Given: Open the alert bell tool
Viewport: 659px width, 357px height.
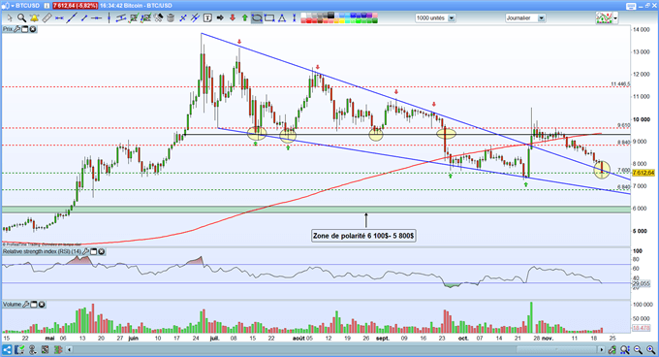Looking at the screenshot, I should (35, 18).
